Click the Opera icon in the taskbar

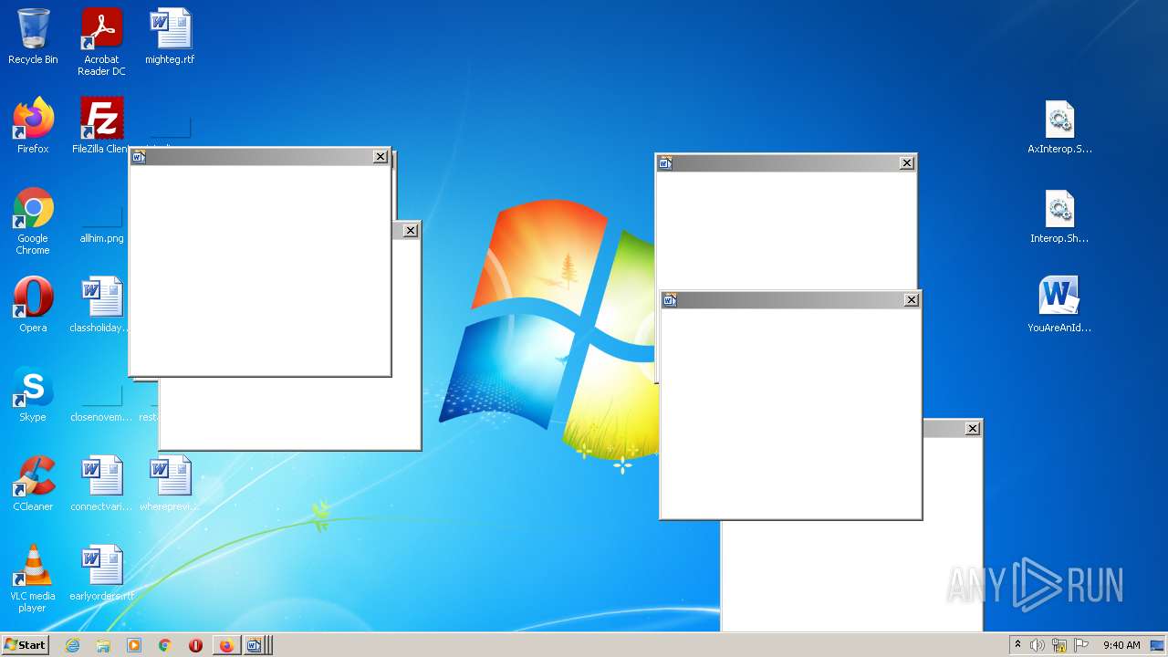click(195, 645)
